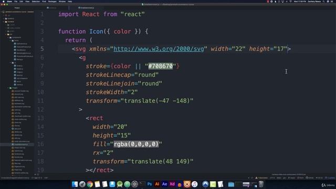Image resolution: width=336 pixels, height=189 pixels.
Task: Click line number 16 in the gutter
Action: 41,144
